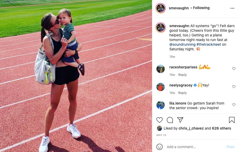Open #thetrackmeet hashtag link
Viewport: 238px width, 152px height.
(x=209, y=44)
